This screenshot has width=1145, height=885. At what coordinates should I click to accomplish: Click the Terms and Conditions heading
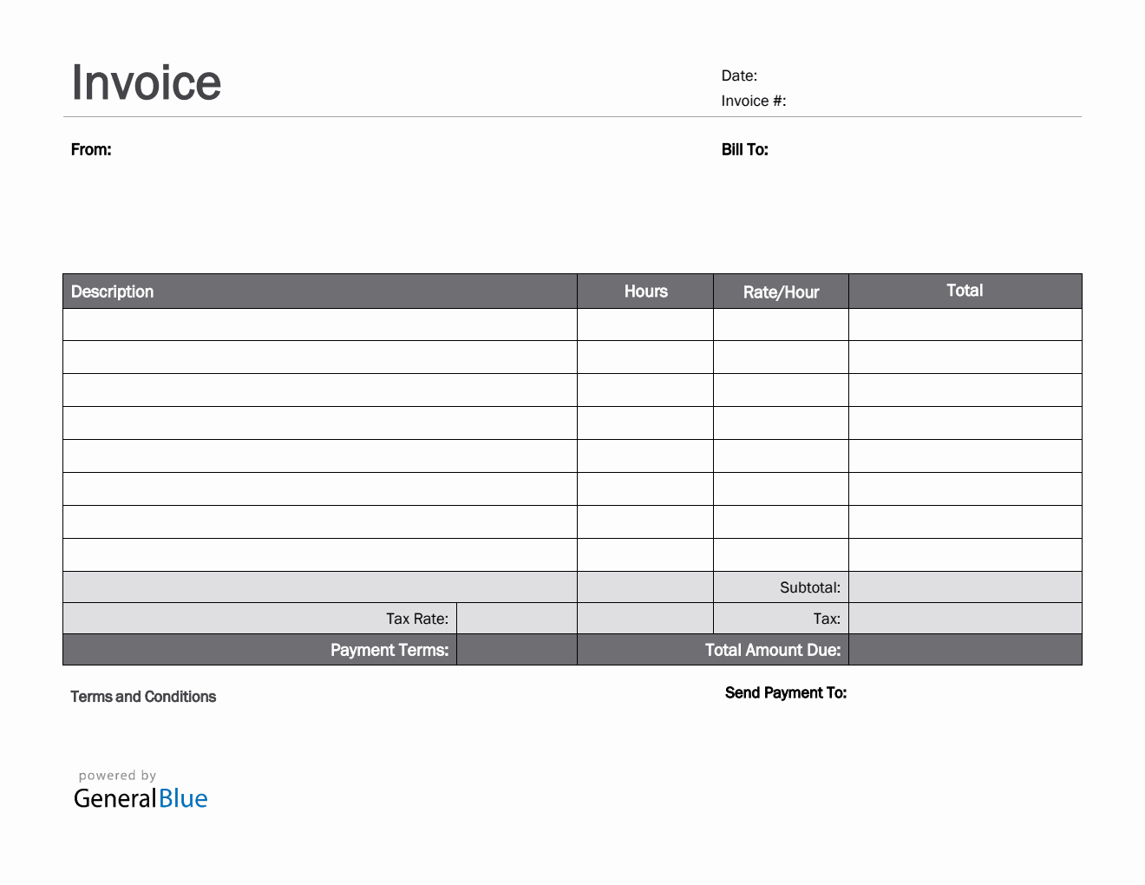(x=143, y=697)
